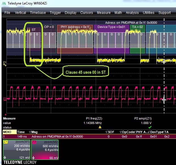Click the Z1 trace marker on the grid edge

[4, 63]
